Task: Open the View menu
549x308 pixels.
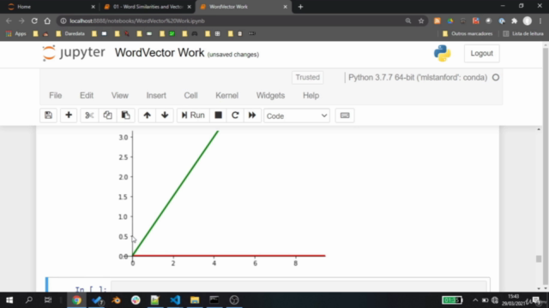Action: (120, 95)
